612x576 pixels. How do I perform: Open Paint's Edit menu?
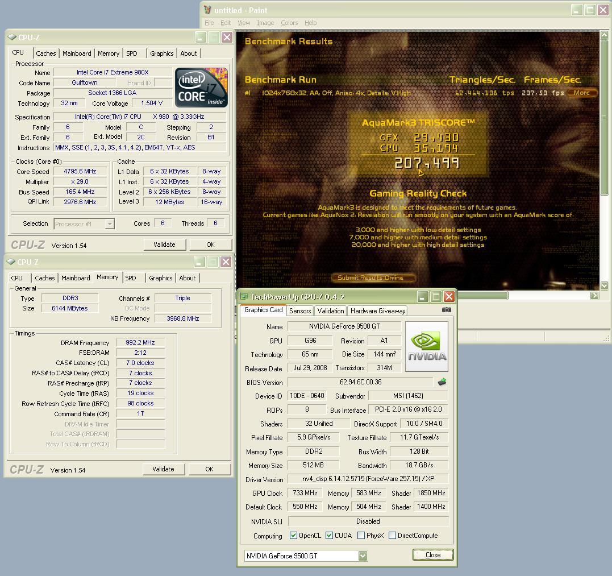226,23
